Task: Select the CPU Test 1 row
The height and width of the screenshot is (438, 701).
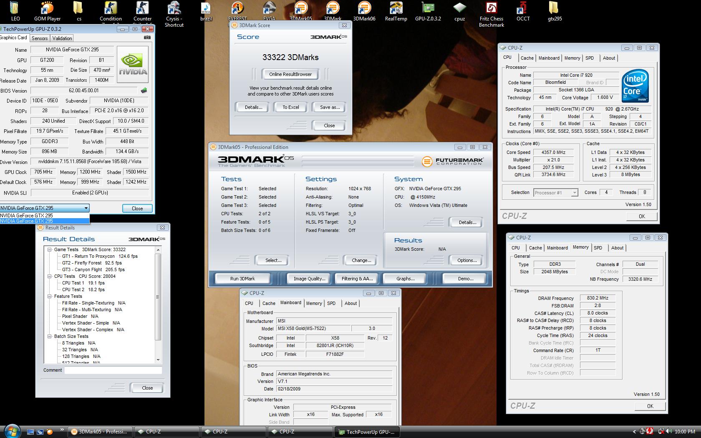Action: [83, 283]
